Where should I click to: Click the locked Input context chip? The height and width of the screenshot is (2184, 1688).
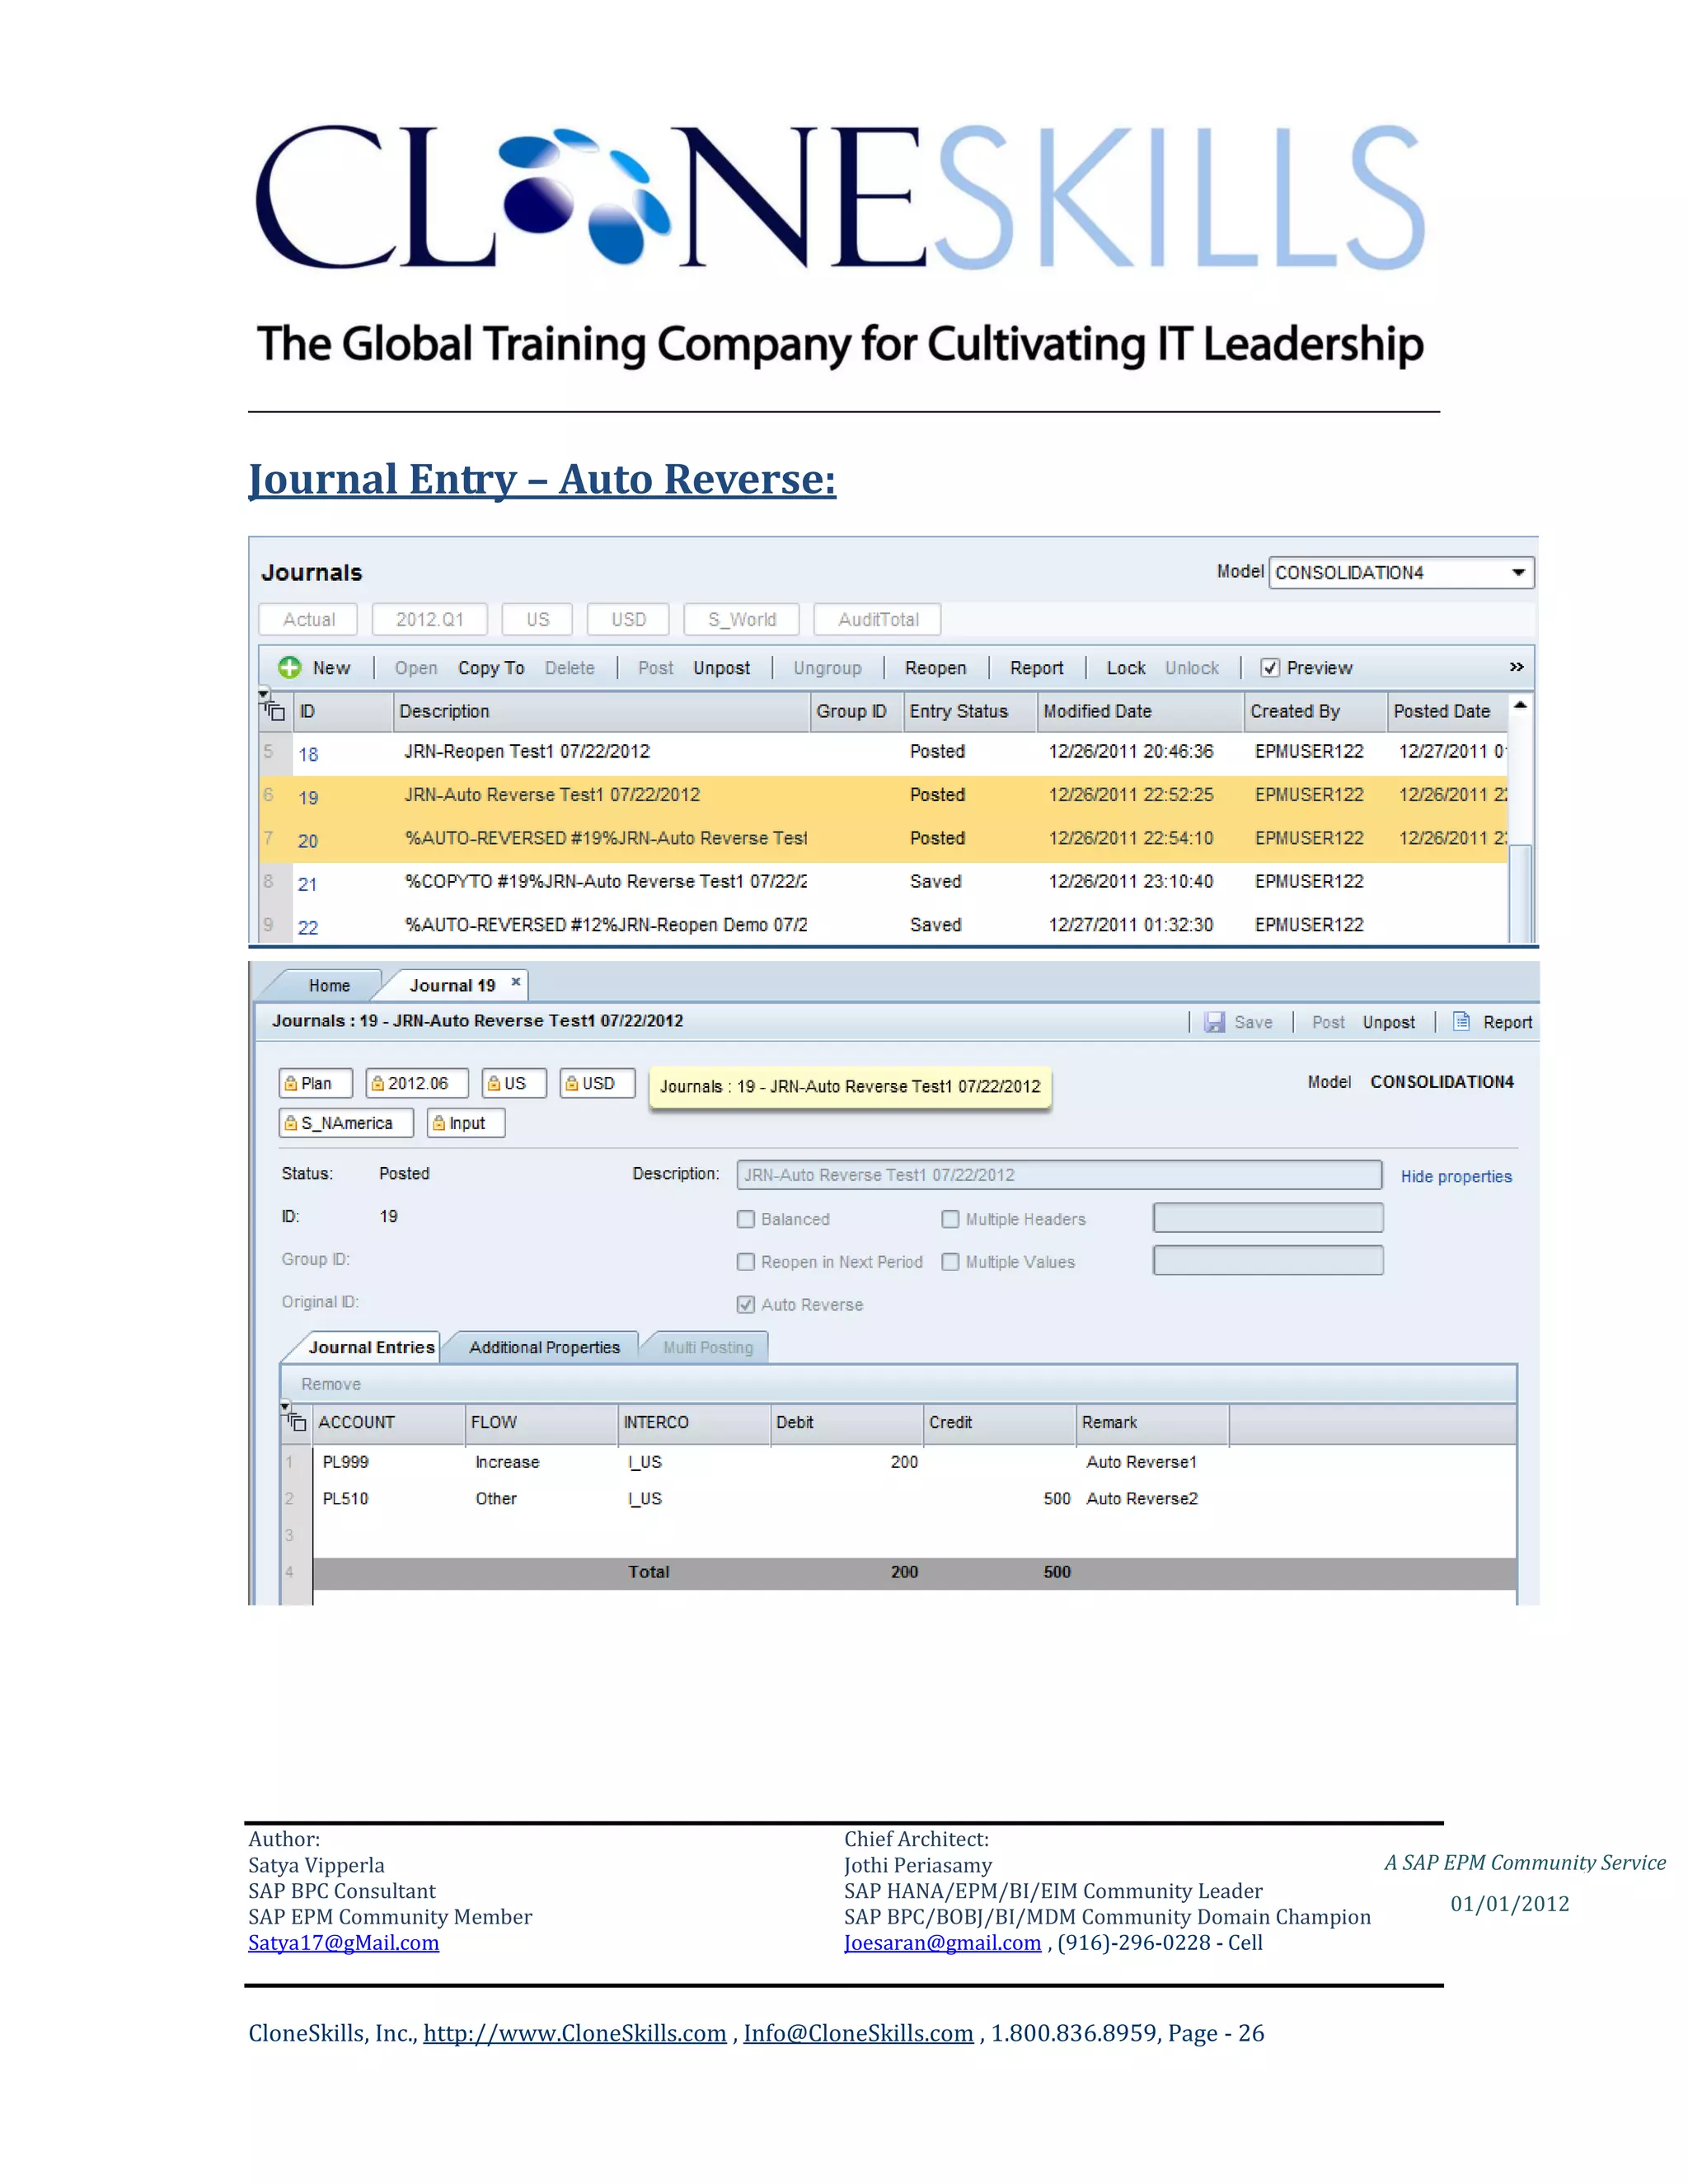pos(466,1123)
